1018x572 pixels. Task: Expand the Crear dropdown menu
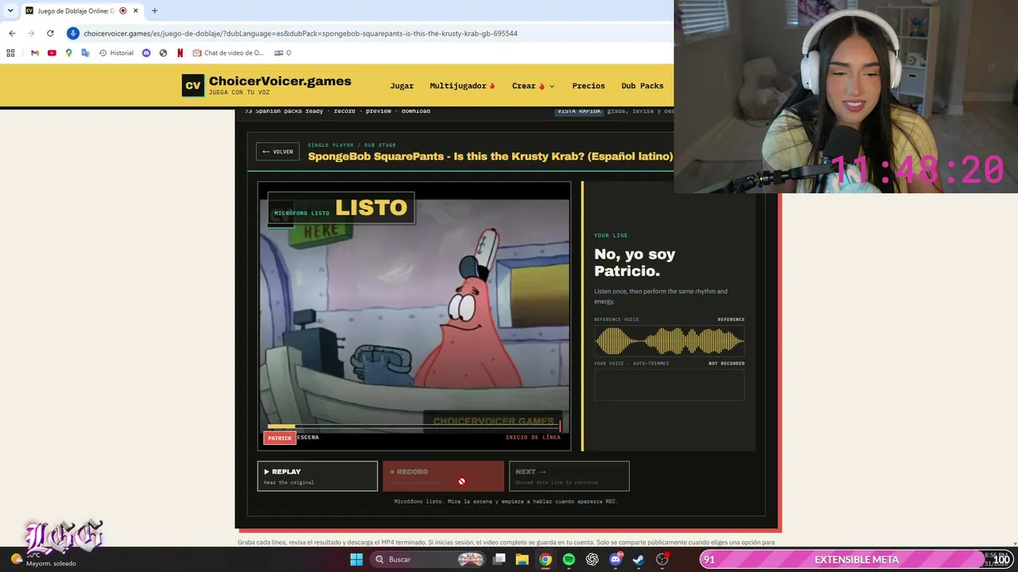[x=533, y=86]
